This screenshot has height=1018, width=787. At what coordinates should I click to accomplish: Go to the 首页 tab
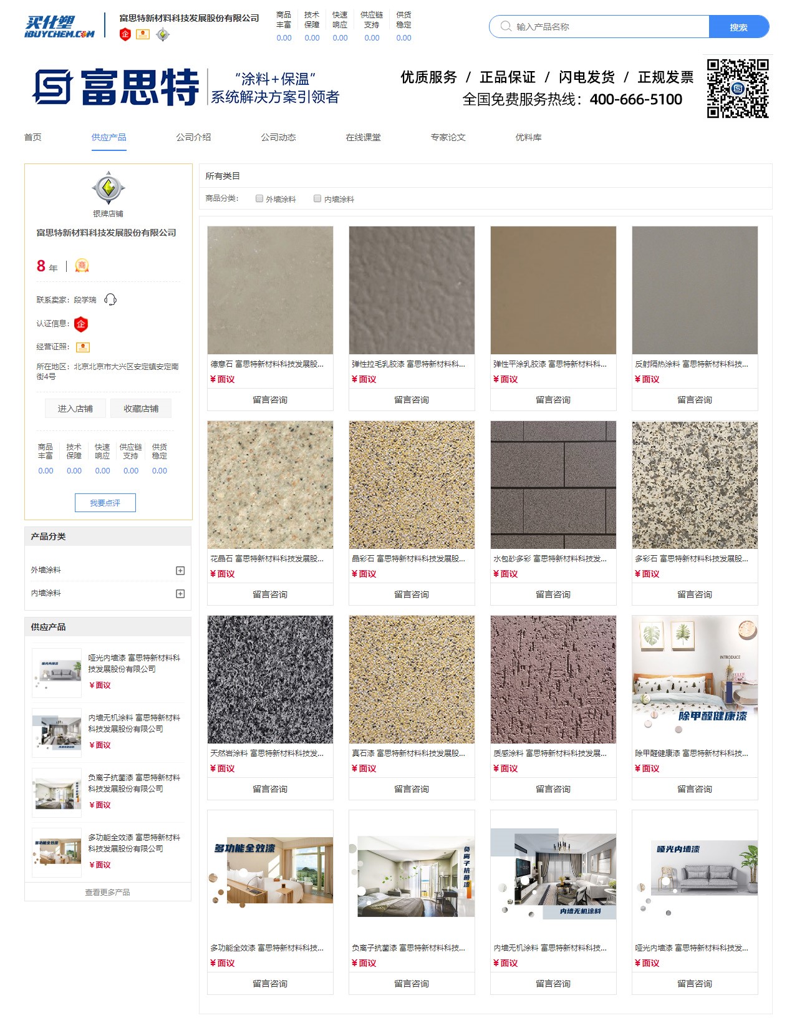(33, 137)
